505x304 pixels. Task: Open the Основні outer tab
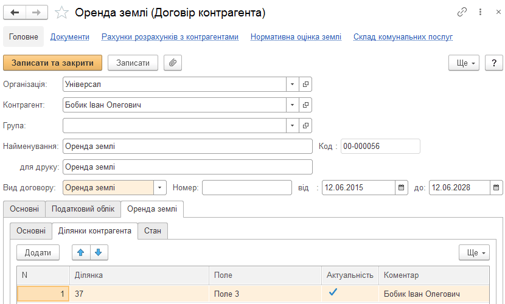tap(24, 209)
